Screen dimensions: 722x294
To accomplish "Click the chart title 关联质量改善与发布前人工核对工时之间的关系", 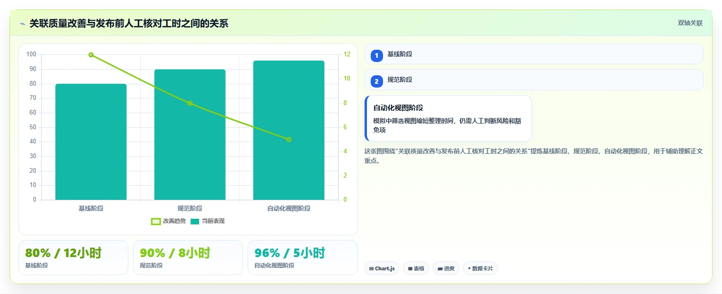I will [129, 23].
